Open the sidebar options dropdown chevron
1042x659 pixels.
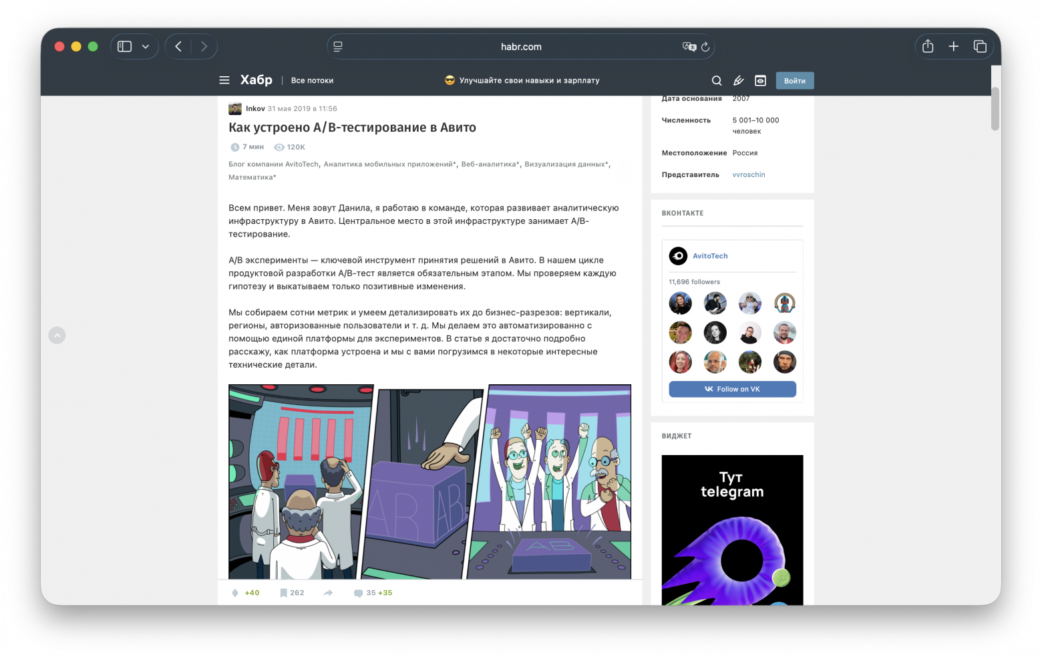click(146, 47)
